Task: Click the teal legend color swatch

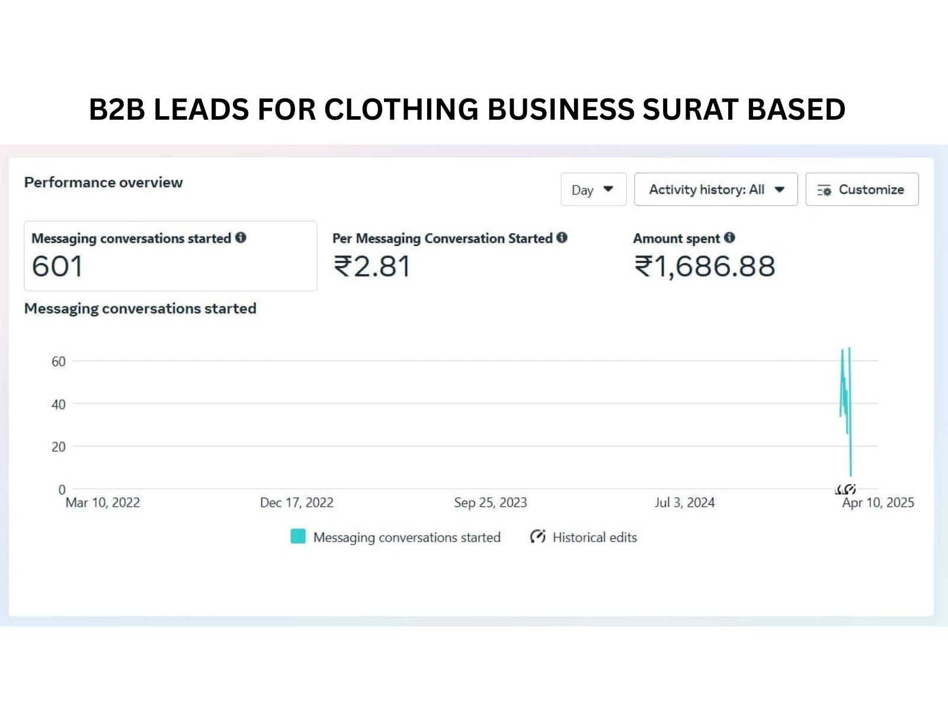Action: tap(298, 537)
